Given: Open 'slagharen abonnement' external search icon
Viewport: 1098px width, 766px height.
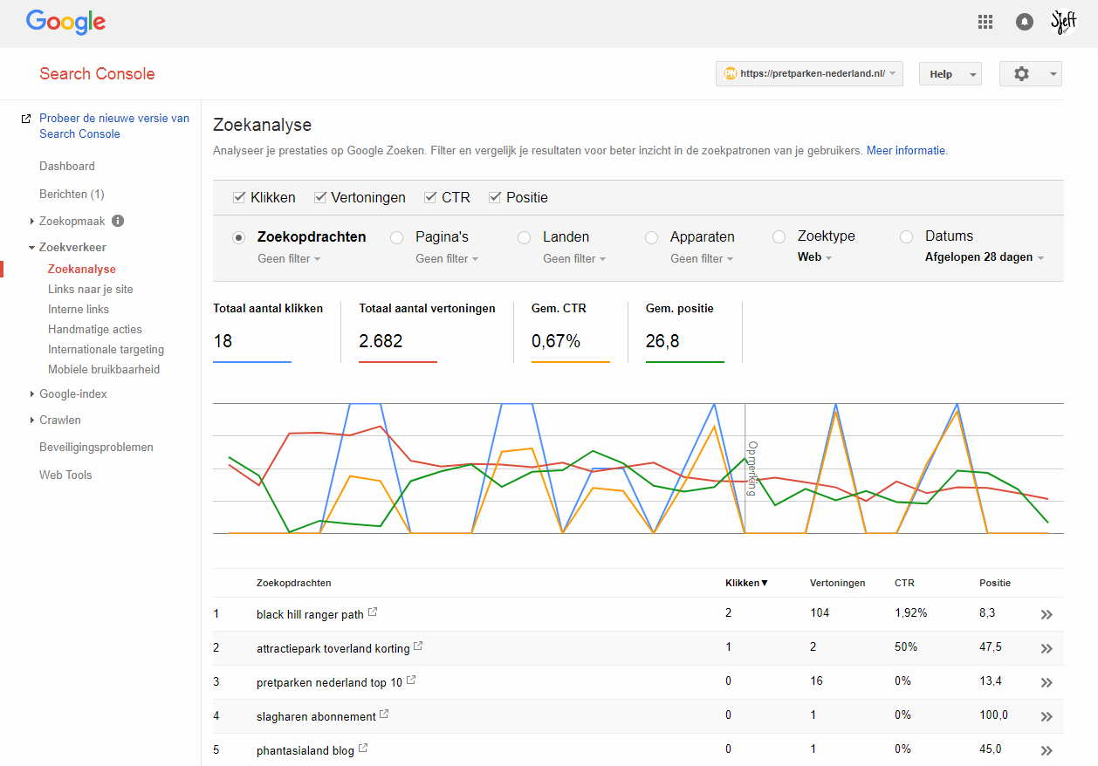Looking at the screenshot, I should [384, 715].
